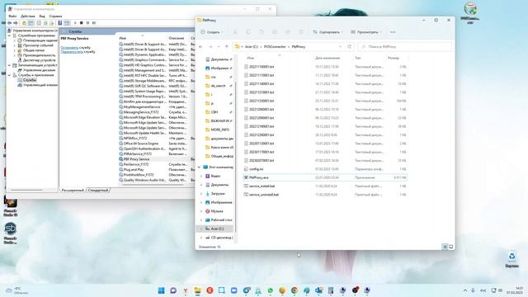Switch to large icons view at Explorer bottom right
Image resolution: width=528 pixels, height=297 pixels.
(451, 247)
